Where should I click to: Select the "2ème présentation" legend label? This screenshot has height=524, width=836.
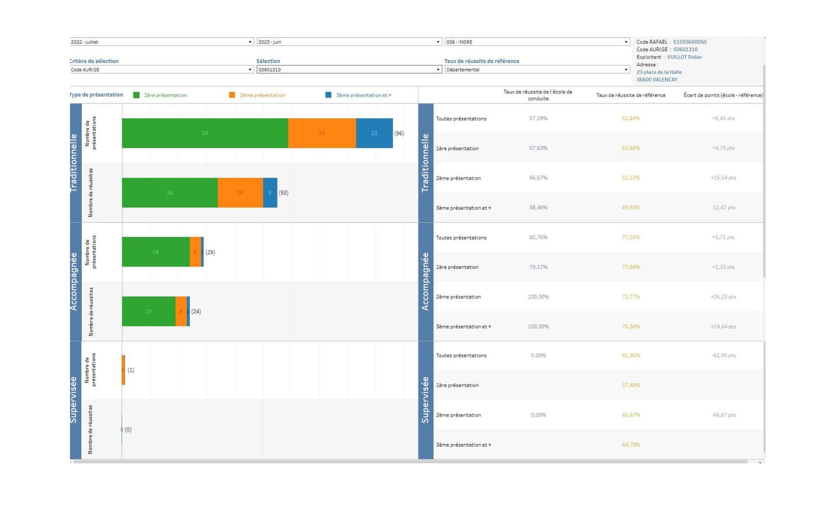point(262,95)
